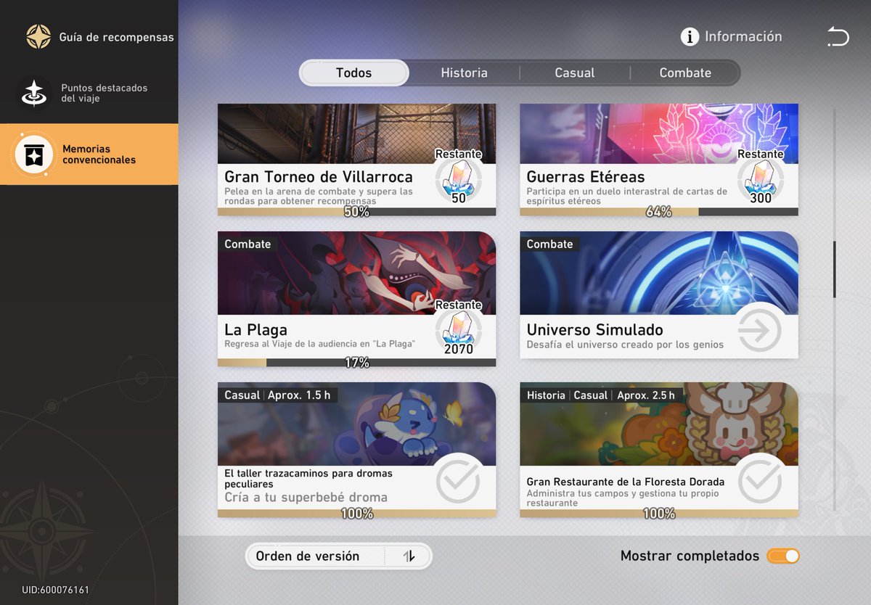Click the Gran Torneo arena banner image
871x605 pixels.
(x=356, y=133)
